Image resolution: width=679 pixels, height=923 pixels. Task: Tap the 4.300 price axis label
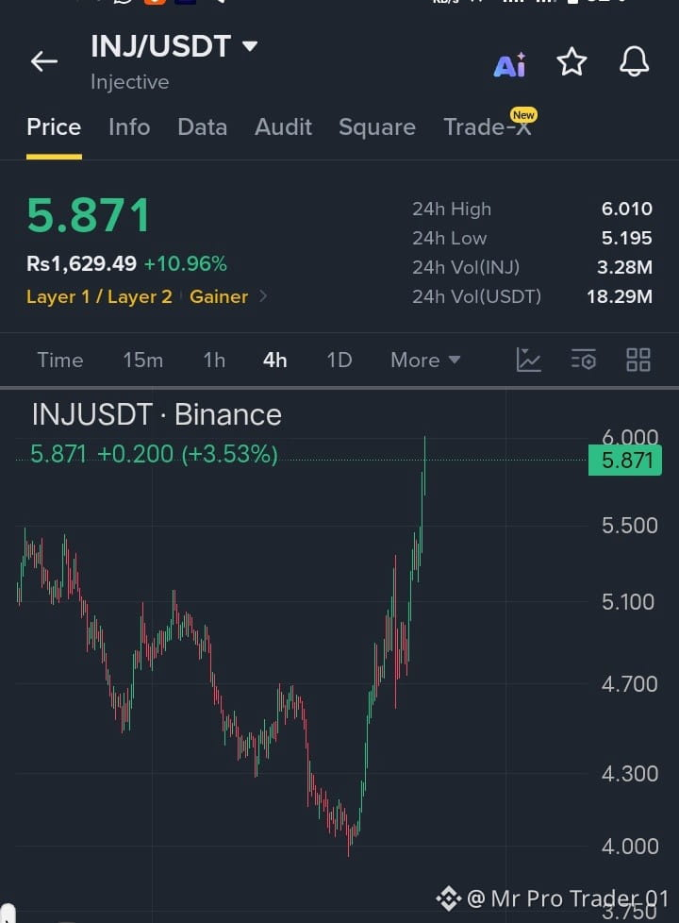(630, 774)
